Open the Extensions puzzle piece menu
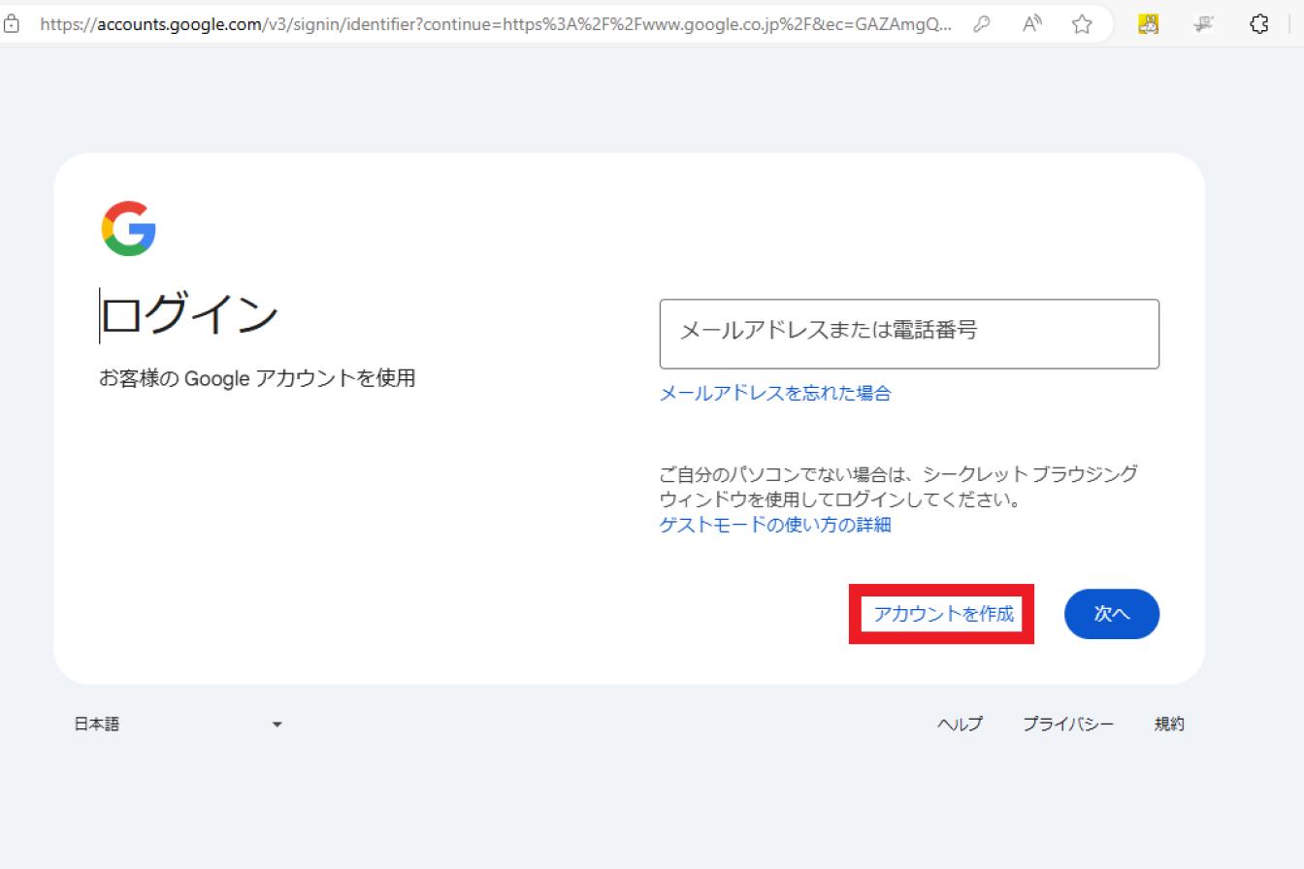Viewport: 1304px width, 869px height. click(1259, 24)
